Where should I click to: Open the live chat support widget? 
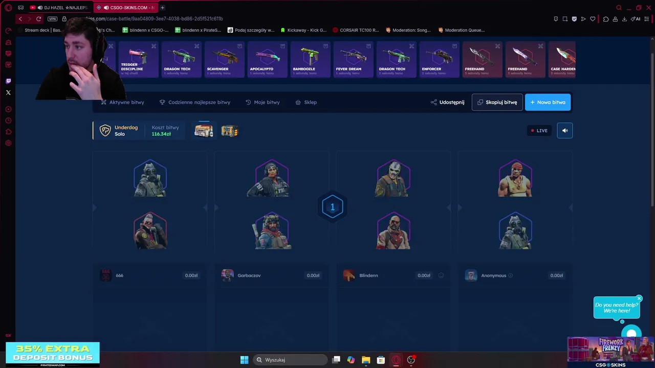pos(631,332)
